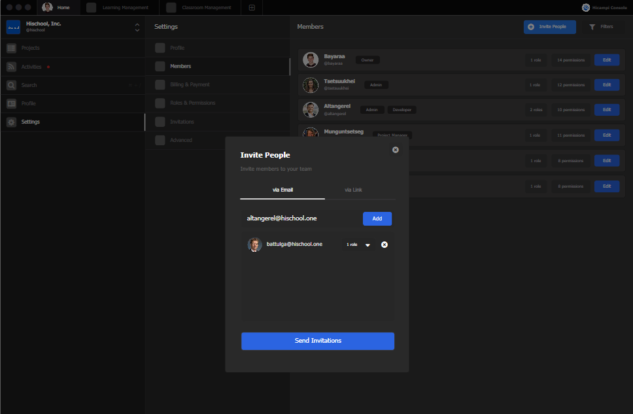This screenshot has height=414, width=633.
Task: Open Roles & Permissions settings item
Action: (x=192, y=103)
